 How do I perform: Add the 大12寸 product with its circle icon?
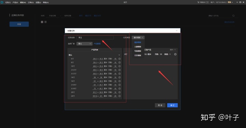coord(119,74)
